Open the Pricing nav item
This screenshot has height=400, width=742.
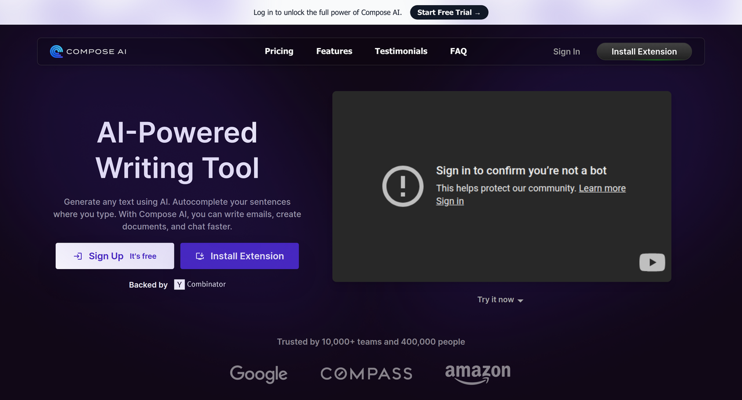point(279,51)
